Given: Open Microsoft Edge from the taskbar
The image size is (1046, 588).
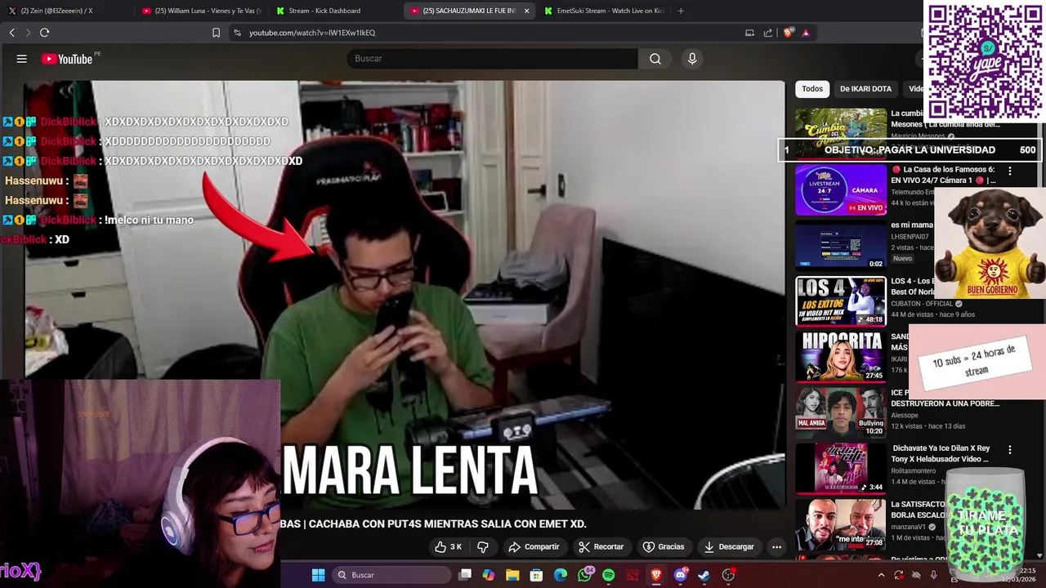Looking at the screenshot, I should (561, 575).
